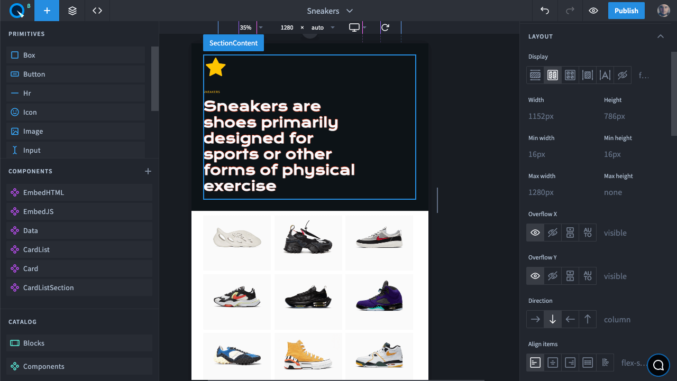This screenshot has width=677, height=381.
Task: Set align items to stretch
Action: coord(588,363)
